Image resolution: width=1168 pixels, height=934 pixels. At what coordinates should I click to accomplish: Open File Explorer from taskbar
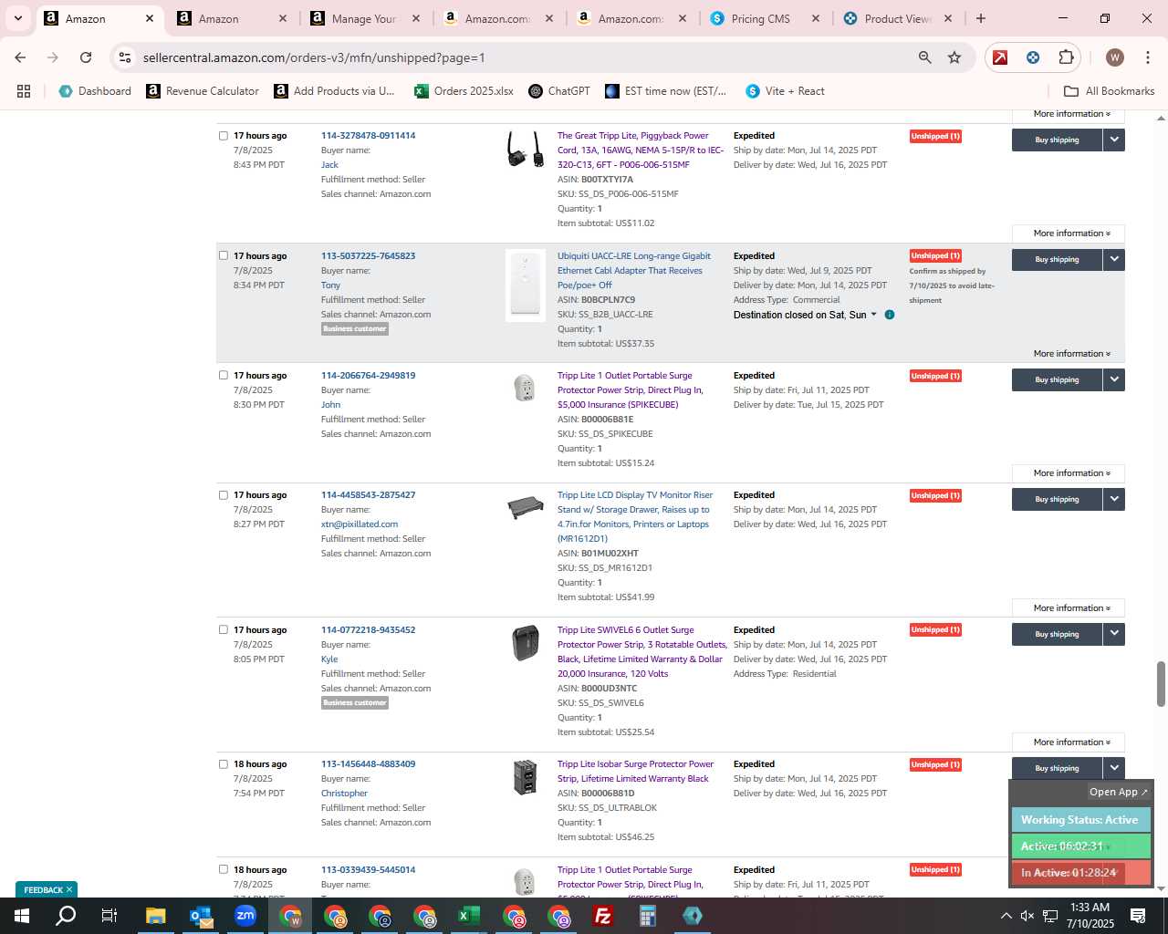155,916
